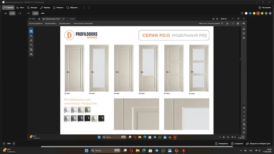Click Загрузить на Яндекс Диск
The height and width of the screenshot is (154, 274).
click(258, 143)
